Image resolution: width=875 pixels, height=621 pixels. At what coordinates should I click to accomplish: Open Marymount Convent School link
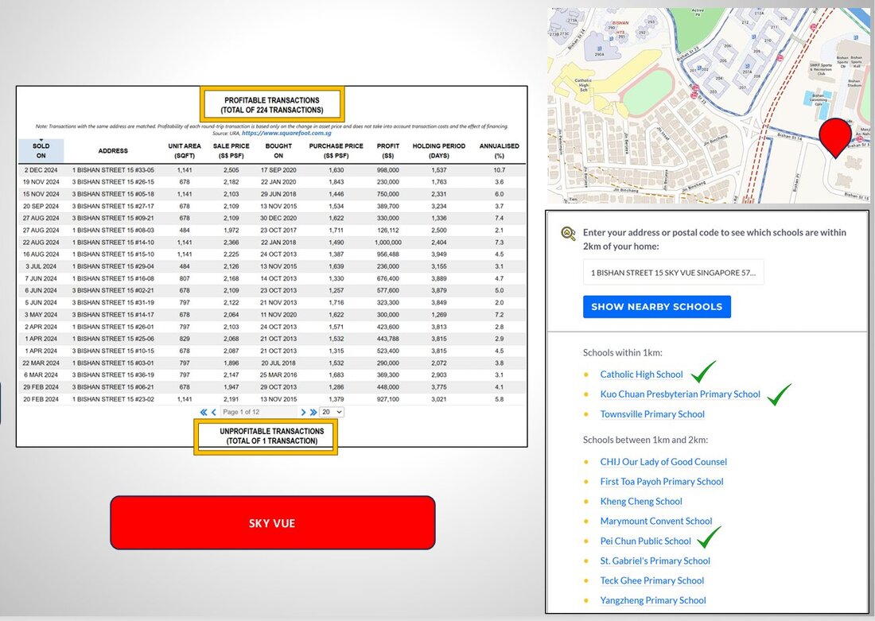[x=656, y=521]
